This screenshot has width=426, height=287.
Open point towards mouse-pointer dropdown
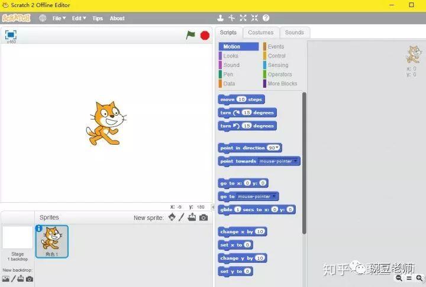pos(296,161)
